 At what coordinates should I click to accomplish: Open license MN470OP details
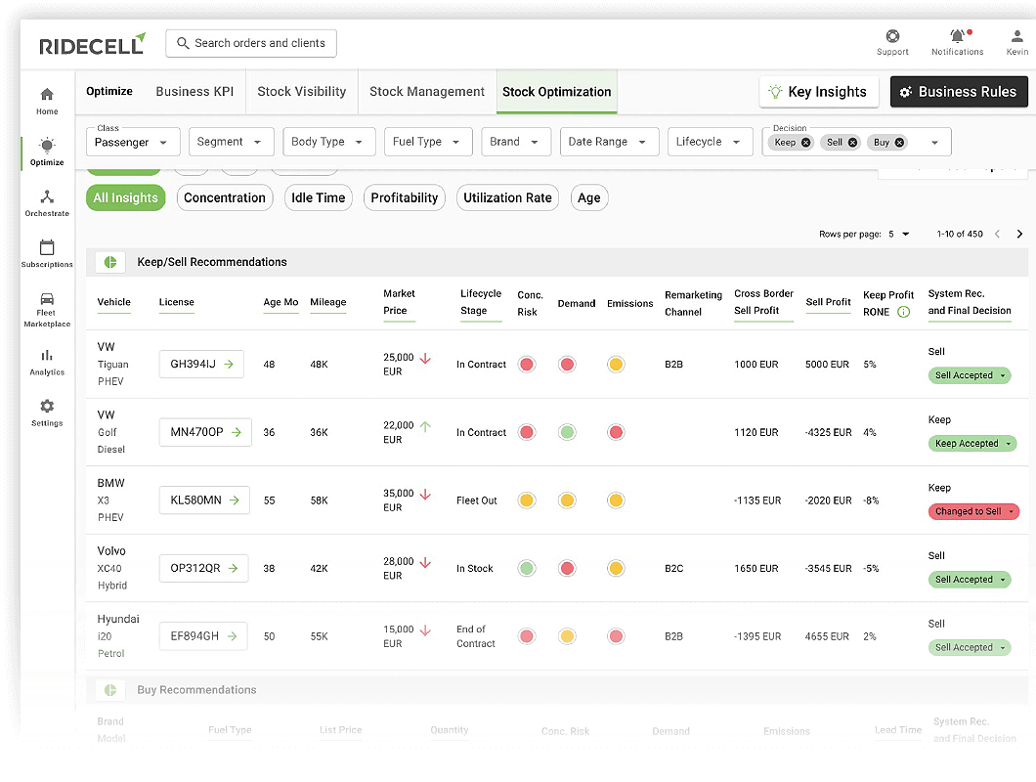[205, 432]
